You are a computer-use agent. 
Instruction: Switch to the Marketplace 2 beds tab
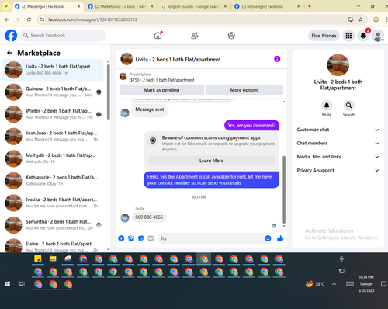point(120,6)
